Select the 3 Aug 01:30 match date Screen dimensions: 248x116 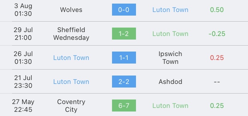23,10
